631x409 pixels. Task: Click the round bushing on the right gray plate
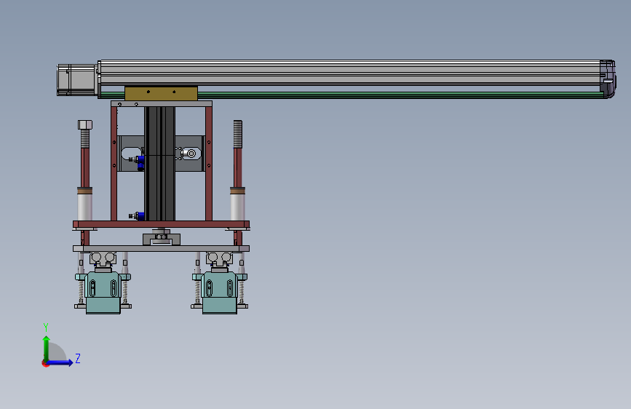[x=191, y=154]
